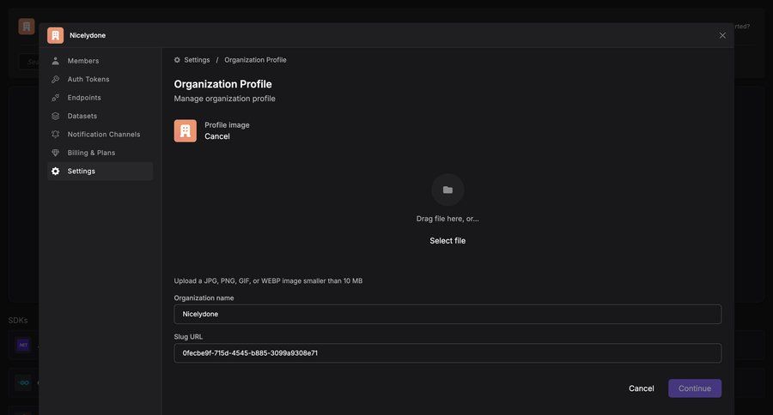Click the Datasets layers icon

(x=55, y=116)
